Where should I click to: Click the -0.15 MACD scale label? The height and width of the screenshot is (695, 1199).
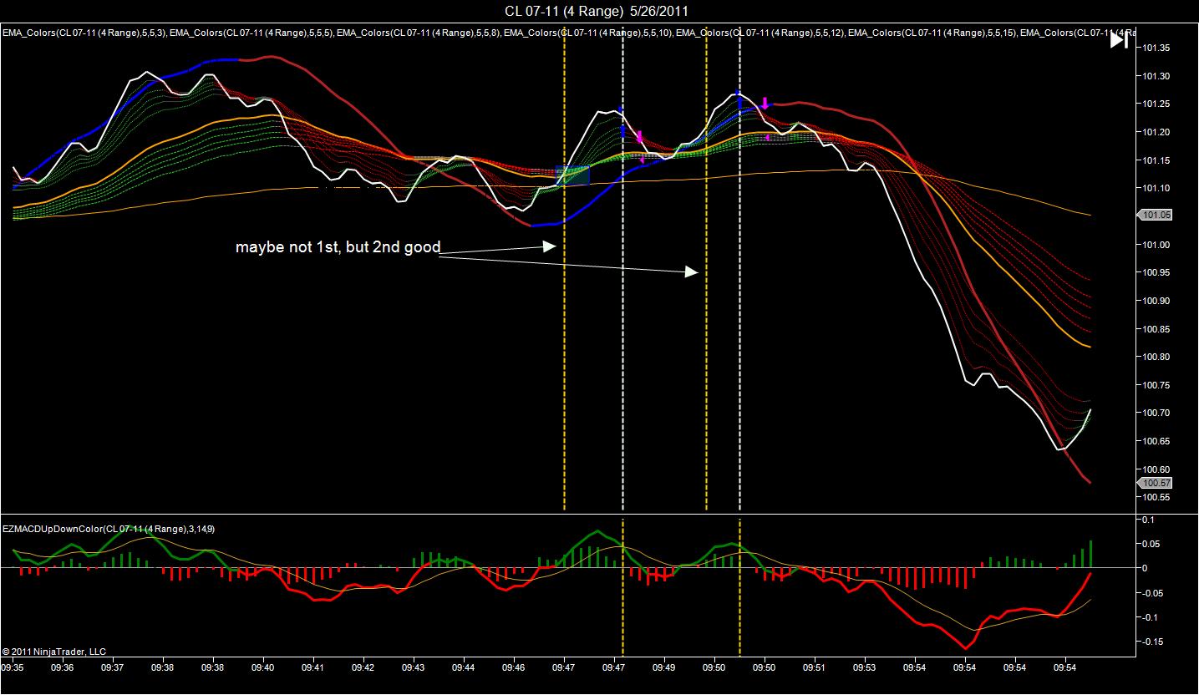click(x=1155, y=642)
